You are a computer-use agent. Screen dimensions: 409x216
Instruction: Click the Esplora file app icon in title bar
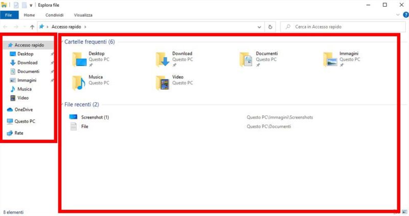[4, 5]
